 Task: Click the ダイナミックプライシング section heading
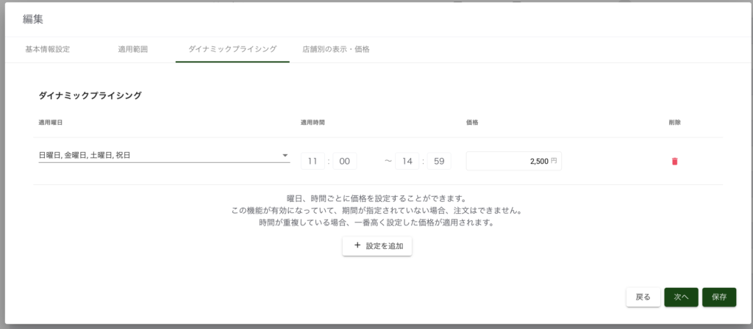90,95
